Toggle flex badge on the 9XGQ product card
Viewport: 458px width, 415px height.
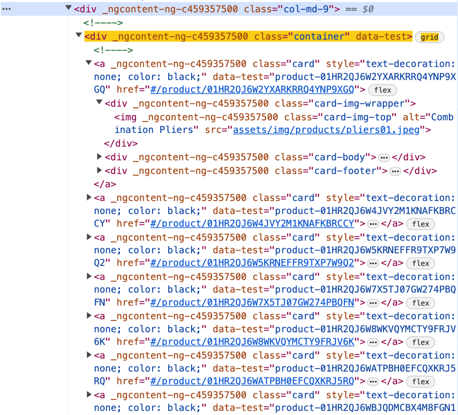tap(382, 90)
